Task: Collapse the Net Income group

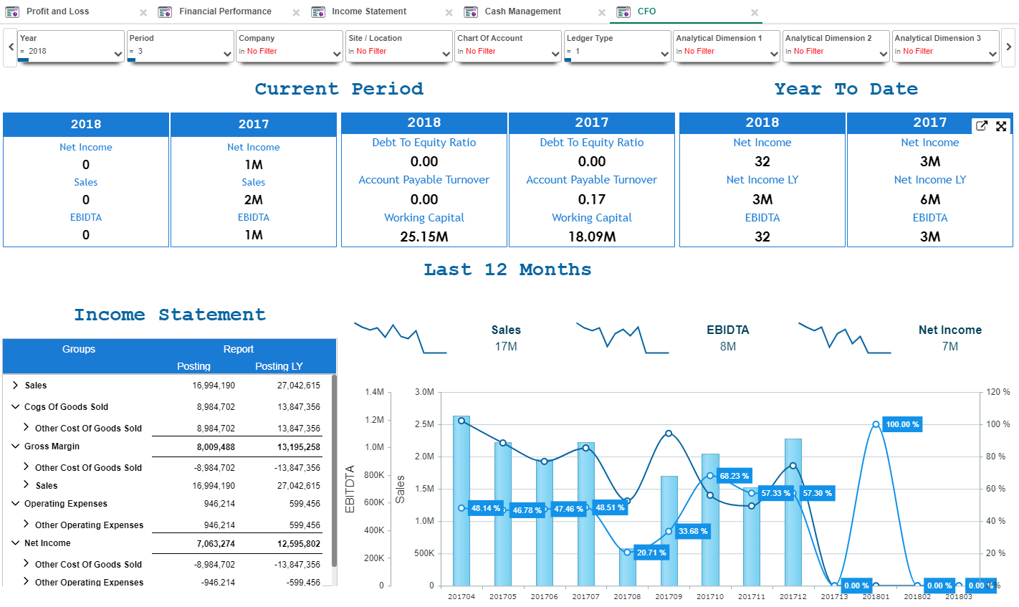Action: [x=15, y=543]
